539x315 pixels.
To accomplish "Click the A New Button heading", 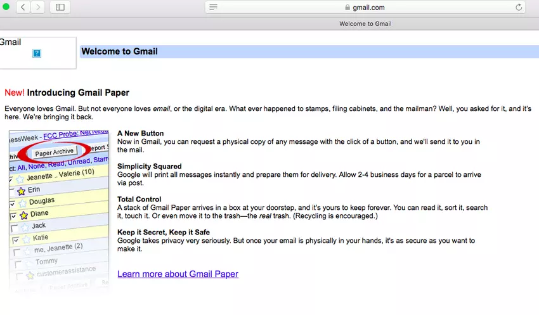I will (x=141, y=133).
